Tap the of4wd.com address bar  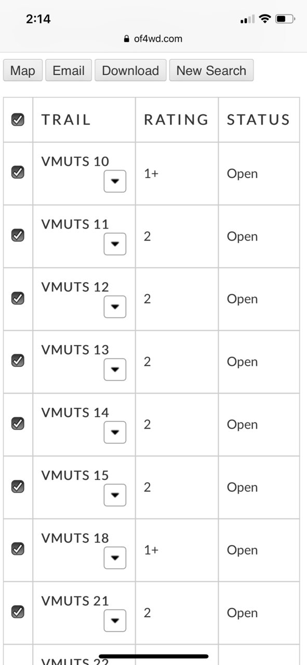click(x=153, y=38)
